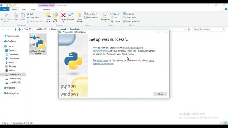Open the File menu tab
This screenshot has height=128, width=228.
point(5,9)
